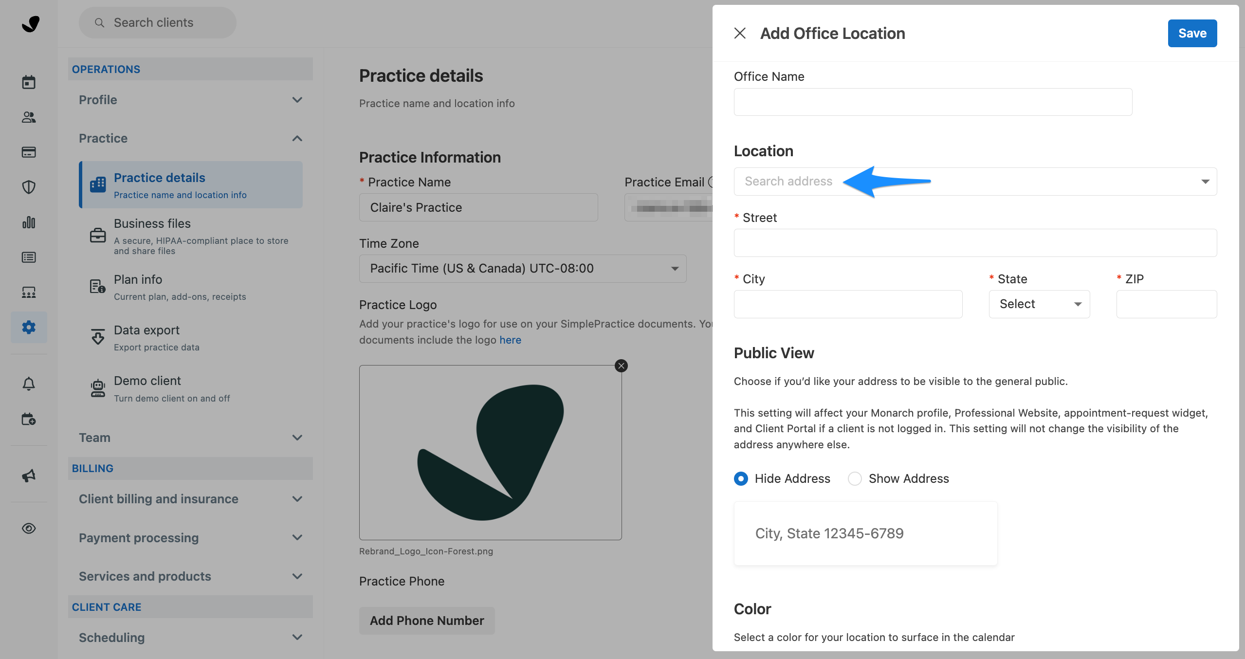The width and height of the screenshot is (1245, 659).
Task: Click the Street input field
Action: 975,243
